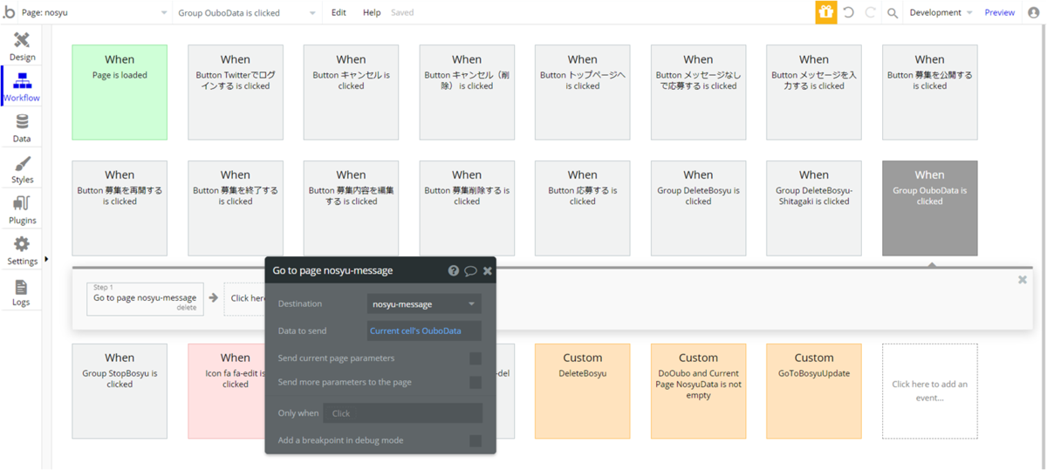The height and width of the screenshot is (470, 1047).
Task: Click the Only when condition field
Action: click(x=402, y=413)
